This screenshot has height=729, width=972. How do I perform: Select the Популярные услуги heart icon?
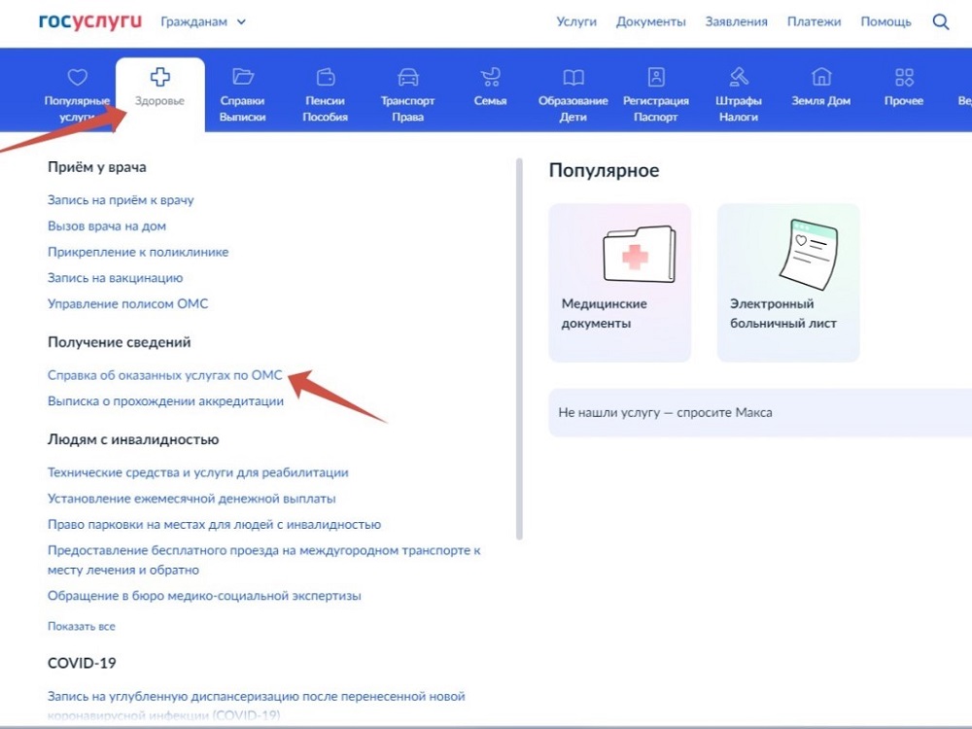click(x=77, y=77)
